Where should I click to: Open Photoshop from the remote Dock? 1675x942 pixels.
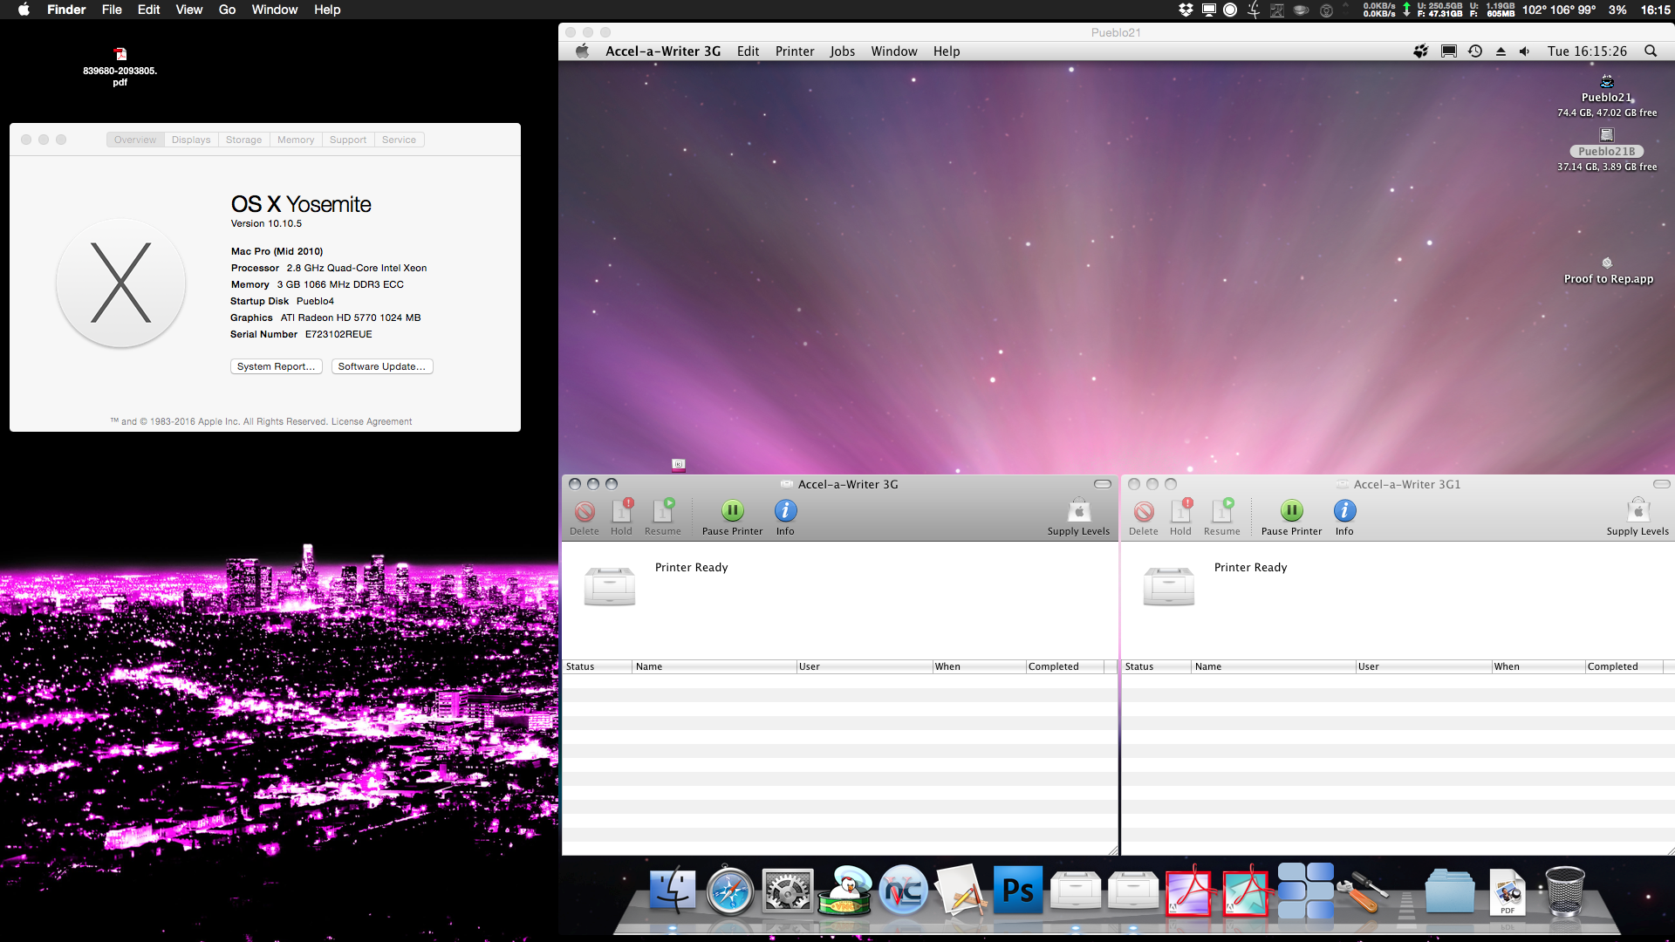coord(1018,891)
